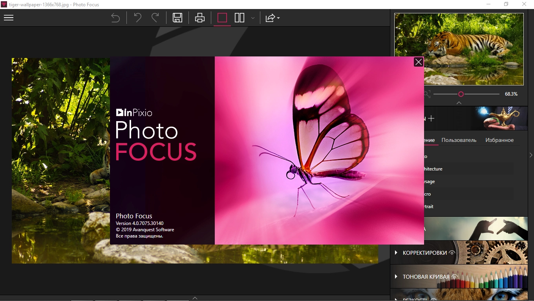
Task: Revert to original image arrow
Action: coord(115,18)
